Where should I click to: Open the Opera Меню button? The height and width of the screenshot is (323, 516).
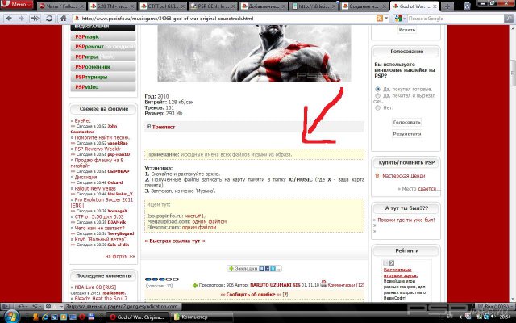coord(18,6)
